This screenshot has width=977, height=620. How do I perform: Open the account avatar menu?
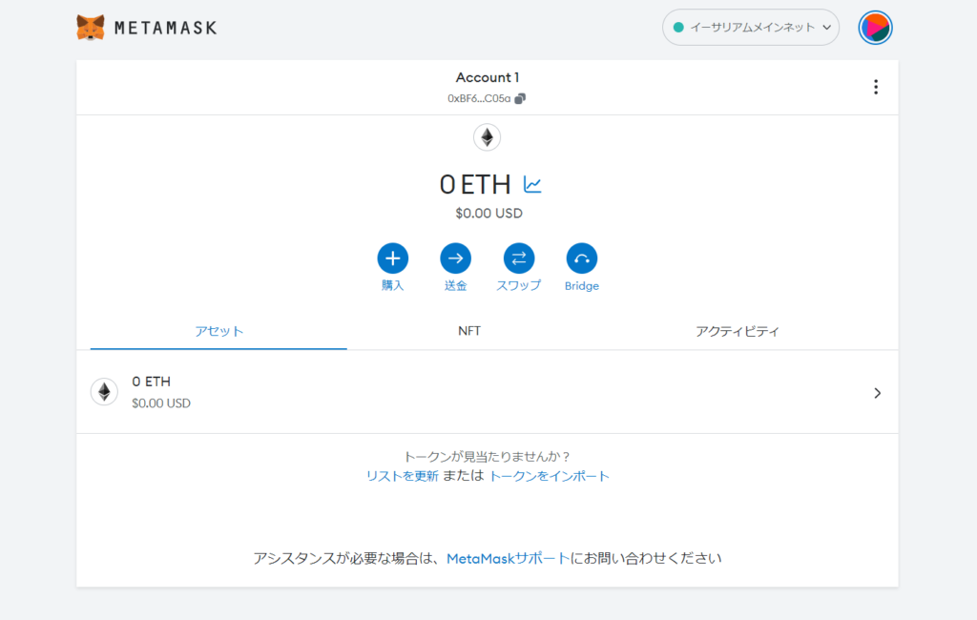tap(875, 28)
